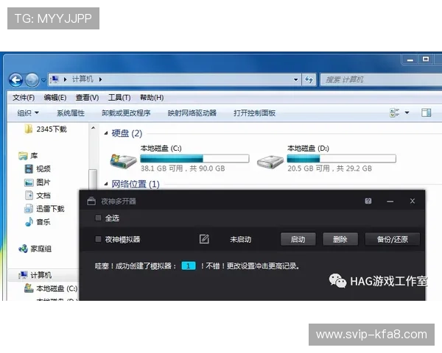The image size is (442, 353).
Task: Toggle the preview pane icon
Action: 427,113
